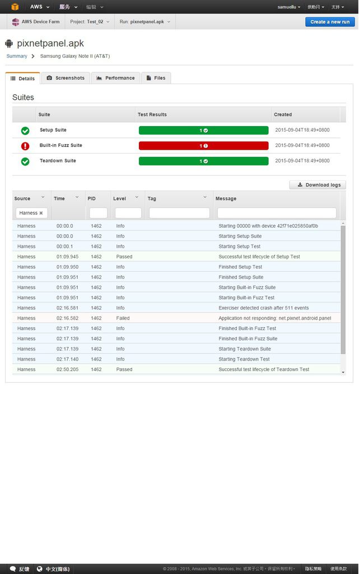Go to the Summary breadcrumb link

tap(17, 56)
